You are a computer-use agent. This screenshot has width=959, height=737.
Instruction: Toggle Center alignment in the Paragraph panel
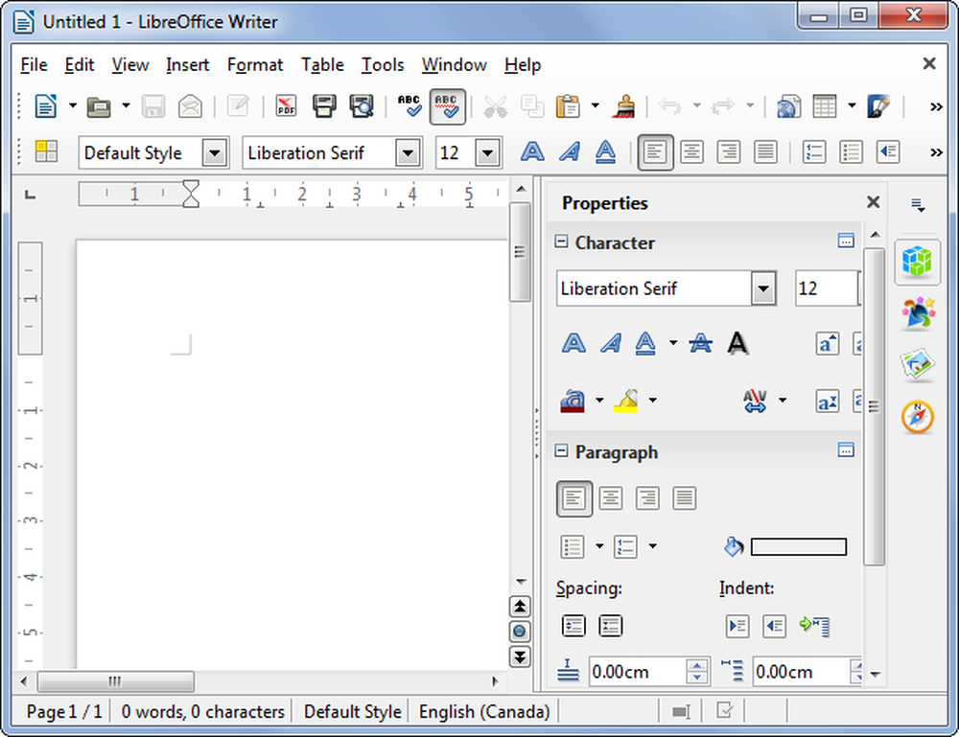tap(610, 498)
